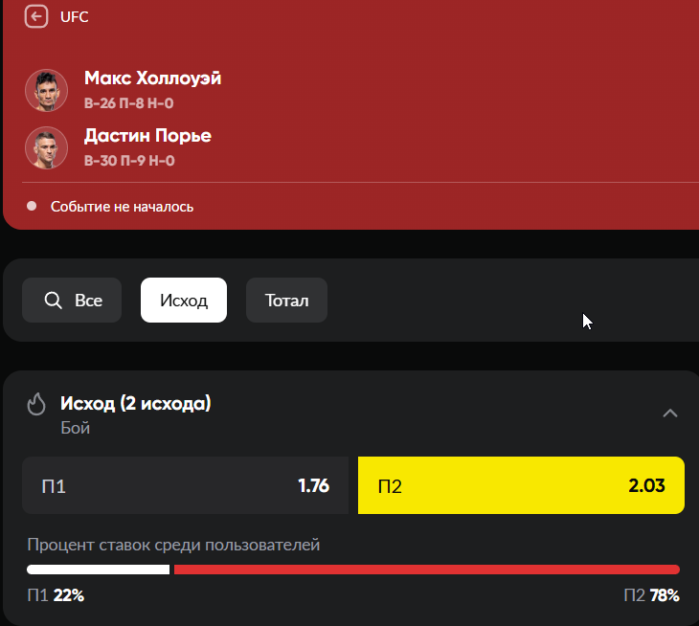Click Dustin Poirier's fighter avatar
699x626 pixels.
(x=46, y=148)
